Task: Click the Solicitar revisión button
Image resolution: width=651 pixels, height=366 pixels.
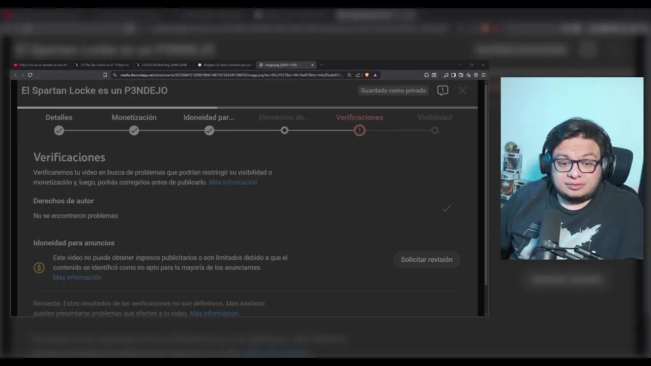Action: pos(427,260)
